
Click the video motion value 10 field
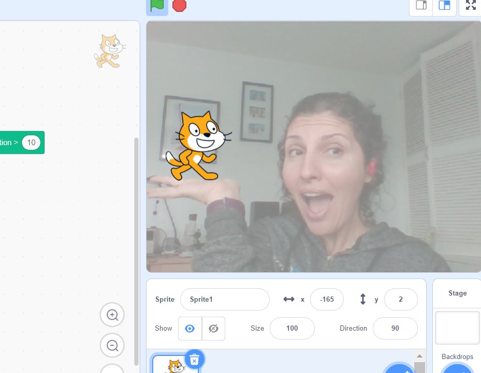click(x=31, y=143)
